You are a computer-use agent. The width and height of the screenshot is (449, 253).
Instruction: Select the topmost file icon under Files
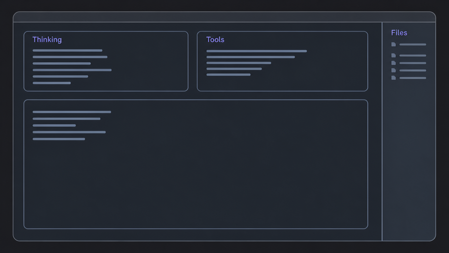[x=394, y=44]
